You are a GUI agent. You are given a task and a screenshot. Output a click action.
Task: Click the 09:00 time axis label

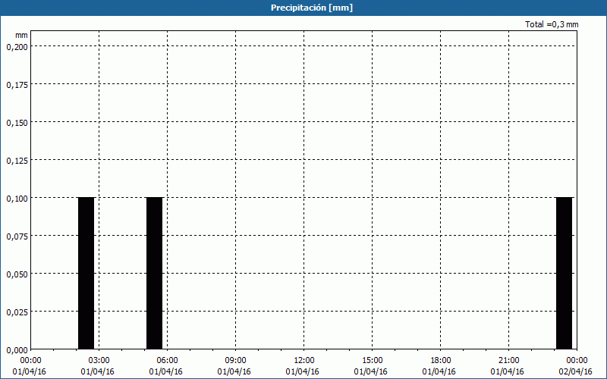pos(235,361)
